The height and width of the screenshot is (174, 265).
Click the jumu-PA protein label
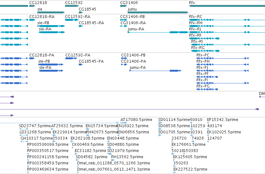click(138, 68)
